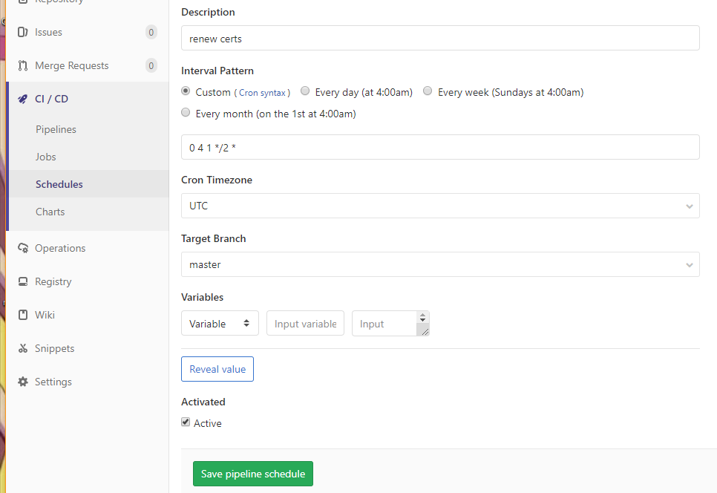The height and width of the screenshot is (493, 717).
Task: Open the Variable type dropdown
Action: tap(220, 323)
